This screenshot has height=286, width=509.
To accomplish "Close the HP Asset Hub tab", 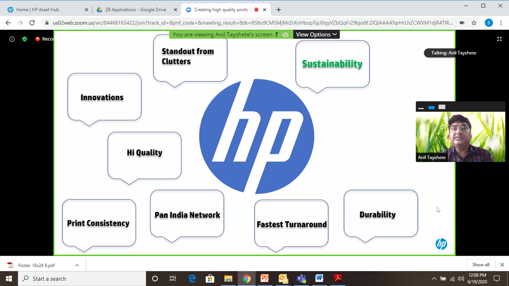I will click(x=86, y=10).
